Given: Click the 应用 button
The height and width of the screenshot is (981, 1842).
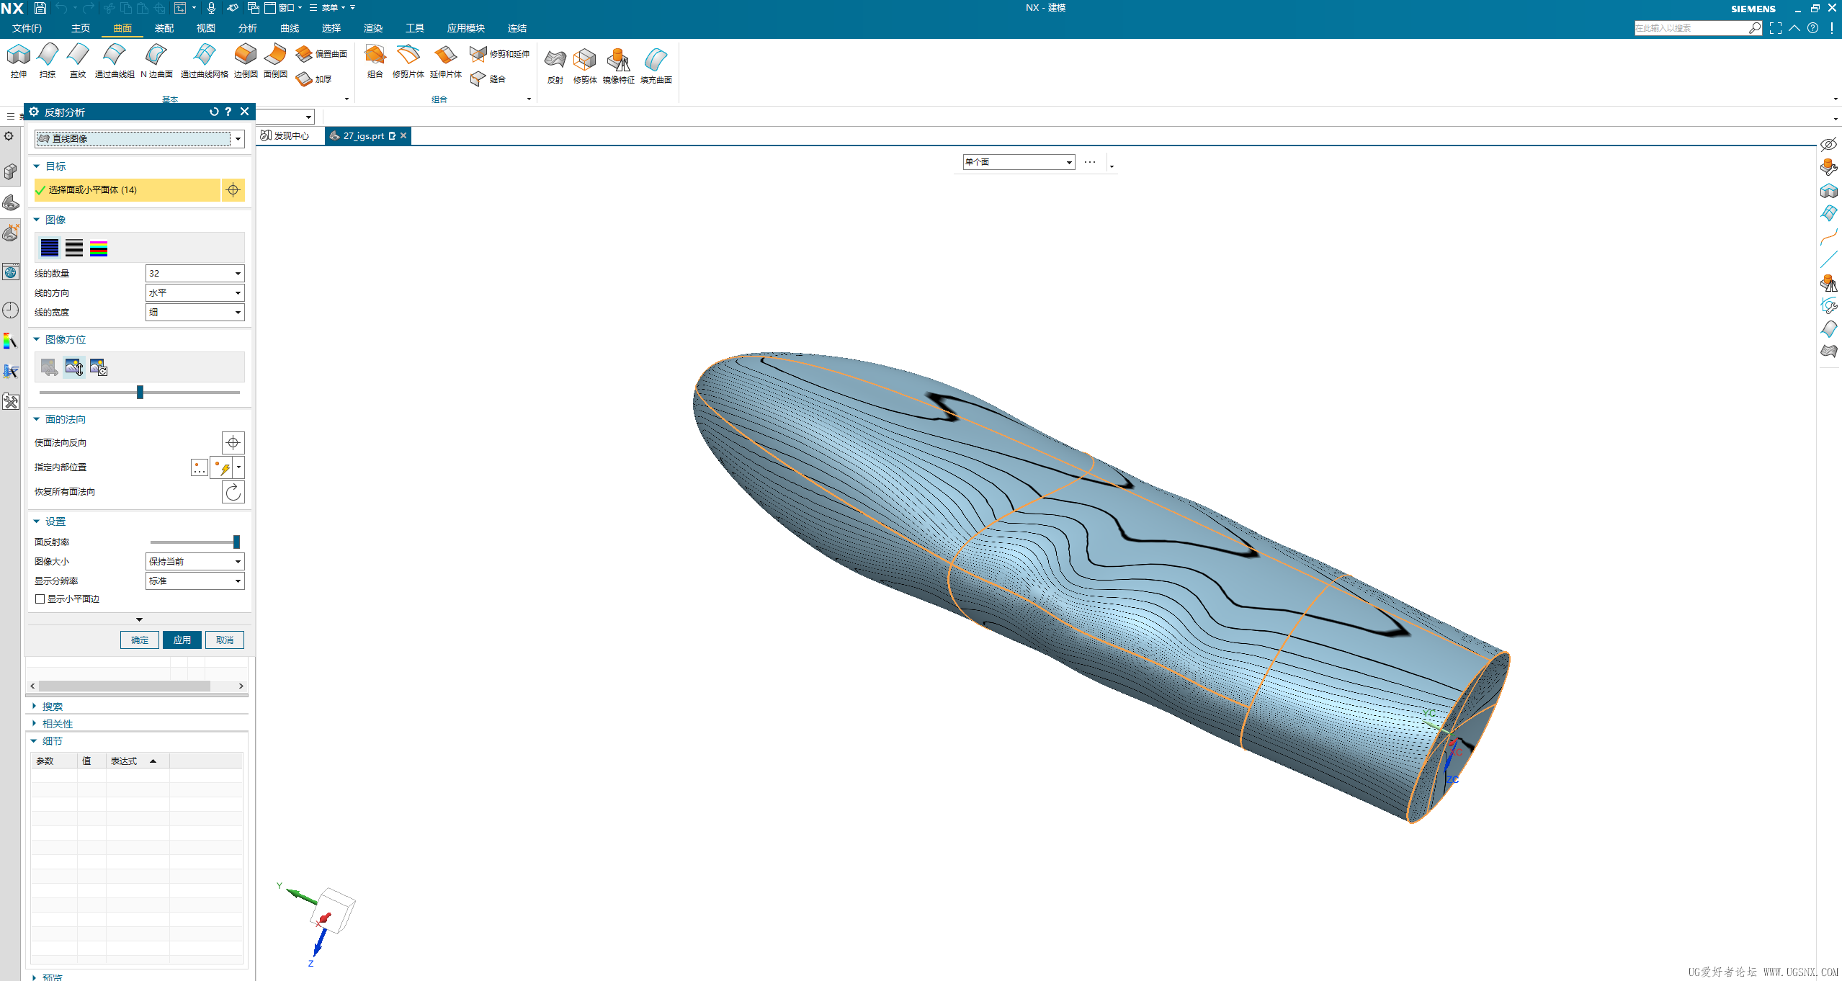Looking at the screenshot, I should [182, 640].
